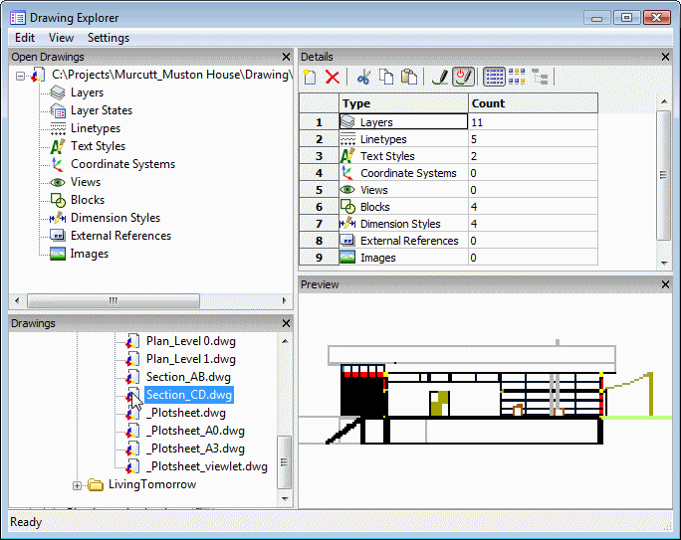Open the View menu
Screen dimensions: 681x540
pyautogui.click(x=61, y=38)
